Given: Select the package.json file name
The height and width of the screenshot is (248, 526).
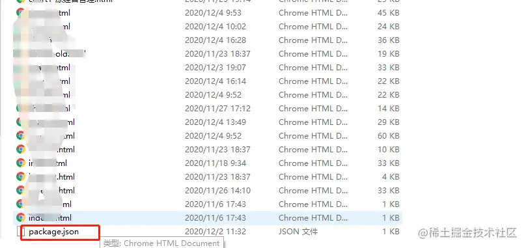Looking at the screenshot, I should (x=53, y=232).
